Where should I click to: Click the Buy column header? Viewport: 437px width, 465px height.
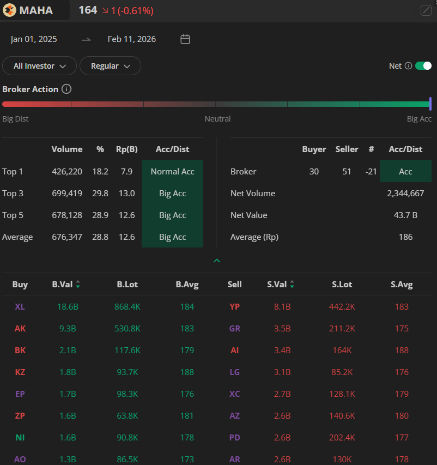pos(20,284)
